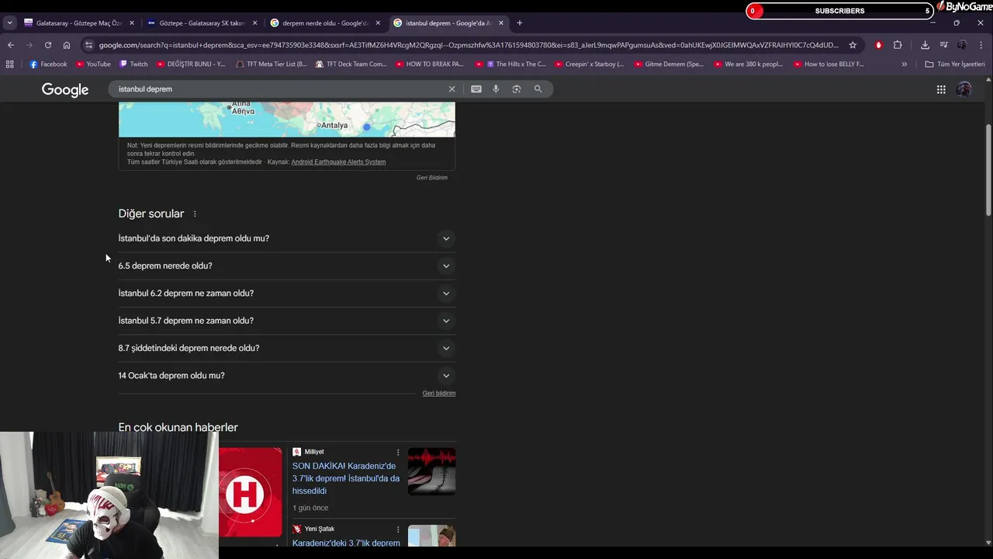The image size is (993, 559).
Task: Open "The Hills x The C" bookmark
Action: coord(510,64)
